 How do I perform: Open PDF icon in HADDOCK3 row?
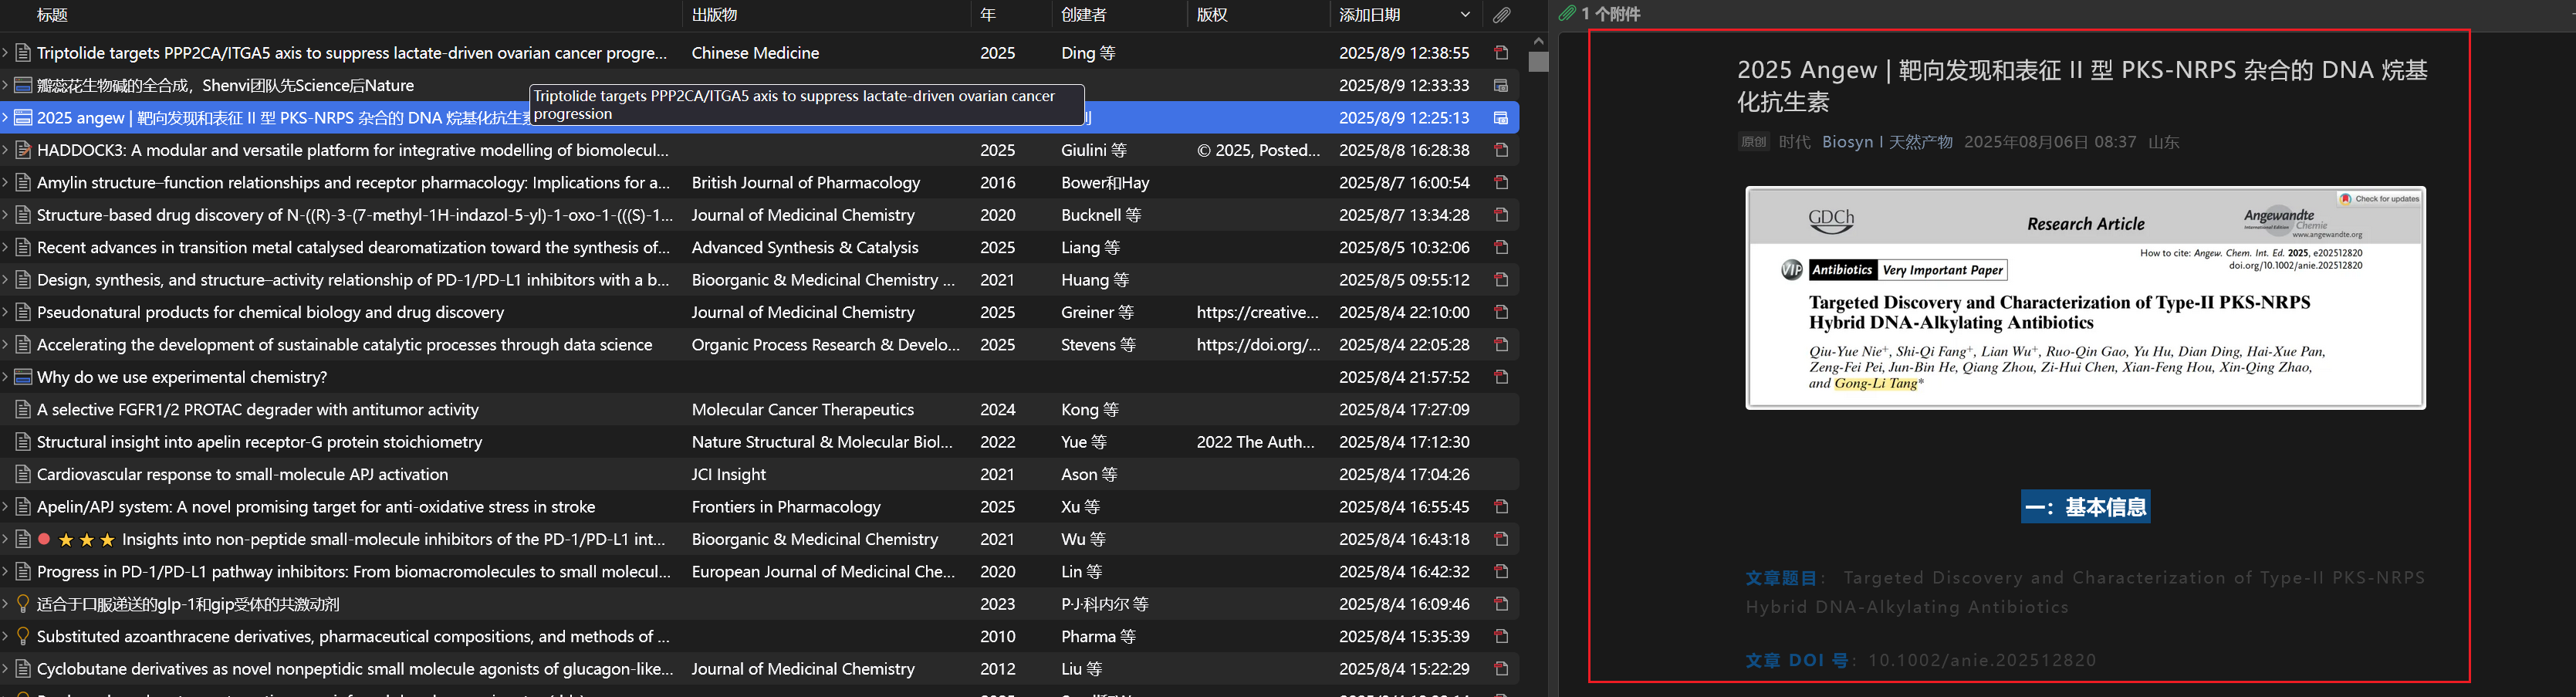pos(1501,150)
